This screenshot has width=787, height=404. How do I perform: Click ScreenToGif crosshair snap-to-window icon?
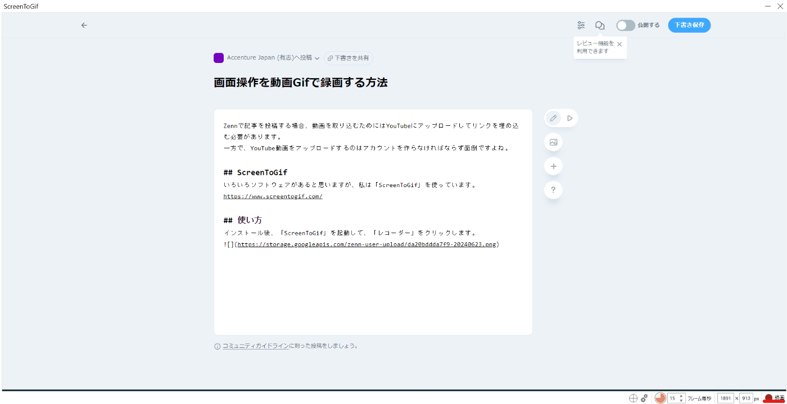633,398
